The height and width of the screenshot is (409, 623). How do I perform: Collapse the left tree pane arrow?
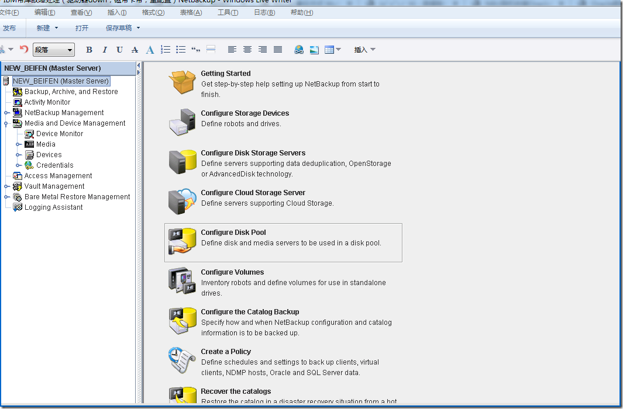tap(138, 65)
